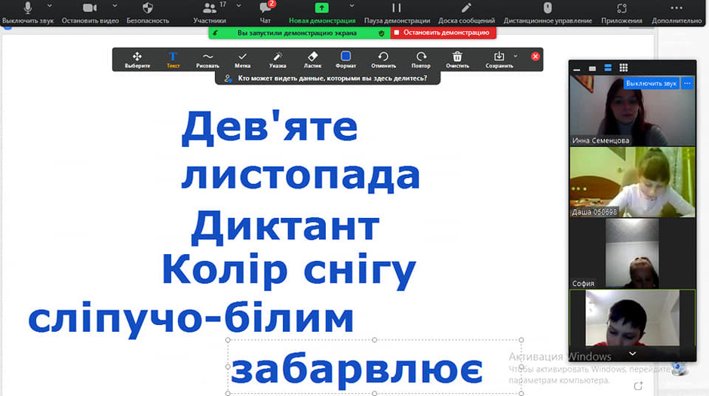Image resolution: width=709 pixels, height=396 pixels.
Task: Open Приложения apps menu
Action: coord(622,13)
